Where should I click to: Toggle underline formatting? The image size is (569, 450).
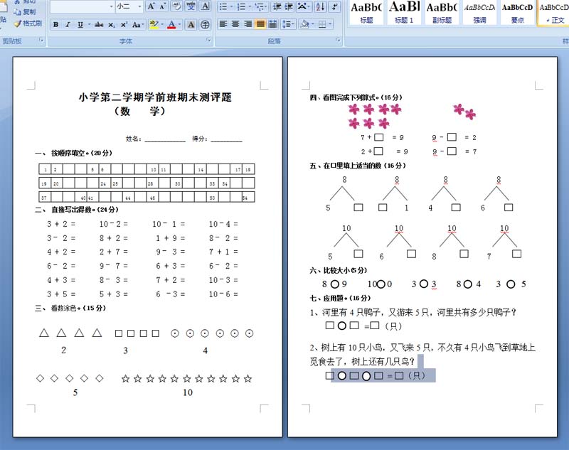coord(80,25)
